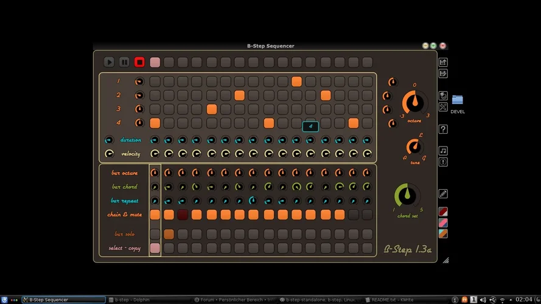Click the bar chord knob for bar 1
Screen dimensions: 541x304
pyautogui.click(x=155, y=187)
